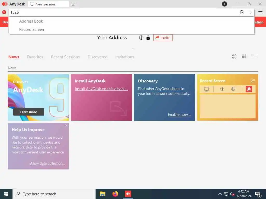Switch to list view
The image size is (266, 199).
click(x=254, y=56)
